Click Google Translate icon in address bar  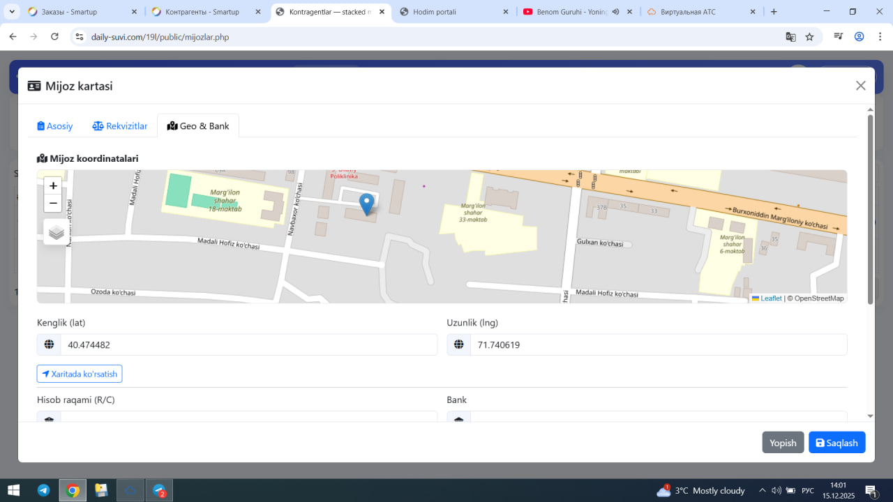coord(790,37)
